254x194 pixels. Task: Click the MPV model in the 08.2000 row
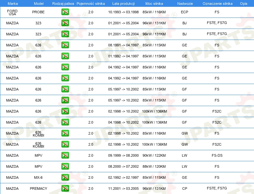[x=38, y=166]
